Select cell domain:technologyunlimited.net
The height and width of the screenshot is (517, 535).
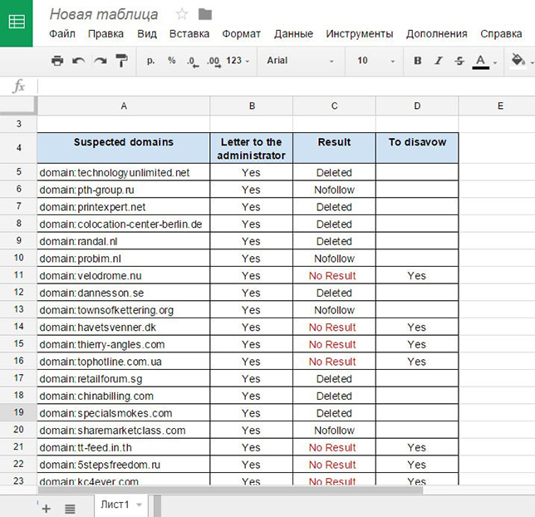(124, 172)
